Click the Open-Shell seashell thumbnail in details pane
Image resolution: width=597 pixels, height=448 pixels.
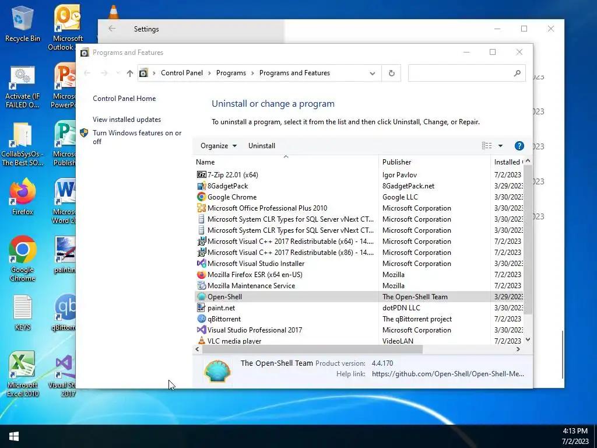coord(217,370)
